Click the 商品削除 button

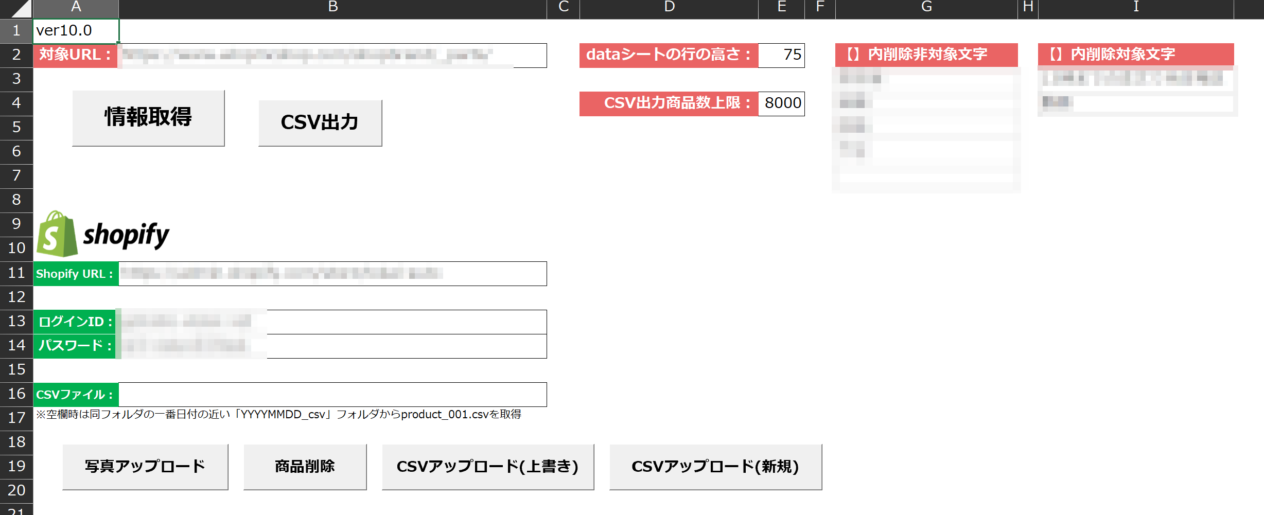(305, 467)
